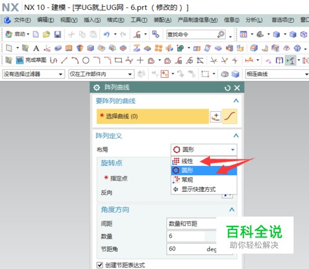
Task: Select the Text tool letter A icon
Action: pos(36,48)
